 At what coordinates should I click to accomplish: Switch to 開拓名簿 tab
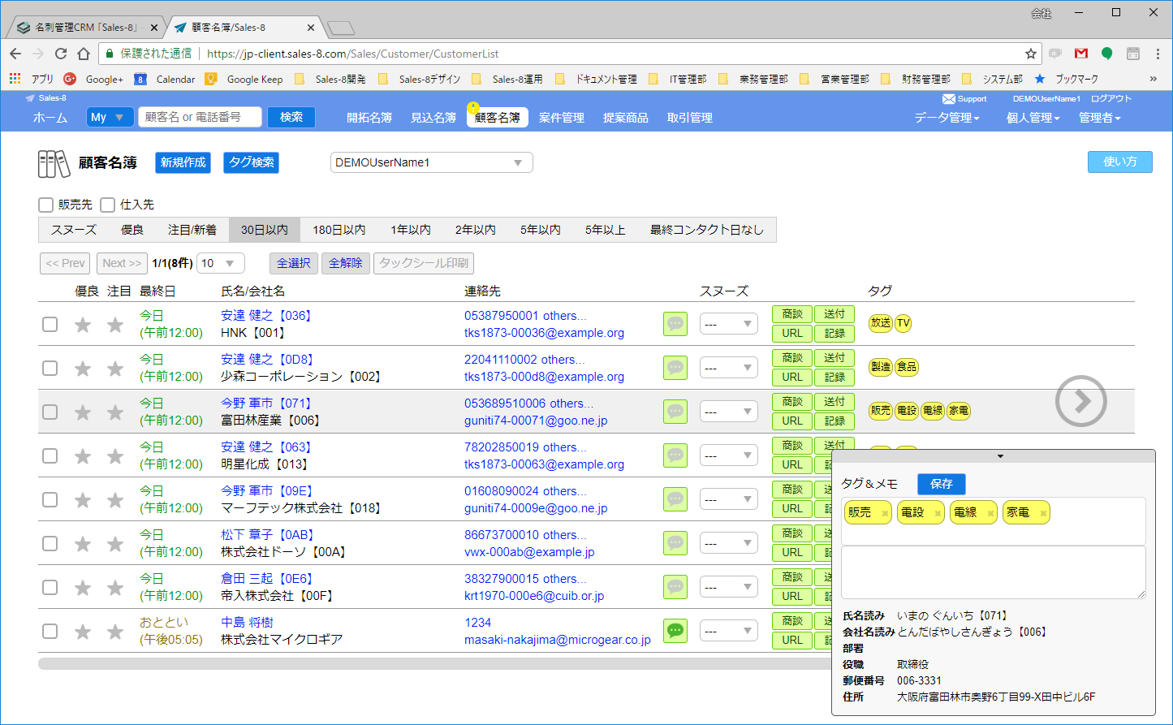[x=369, y=118]
